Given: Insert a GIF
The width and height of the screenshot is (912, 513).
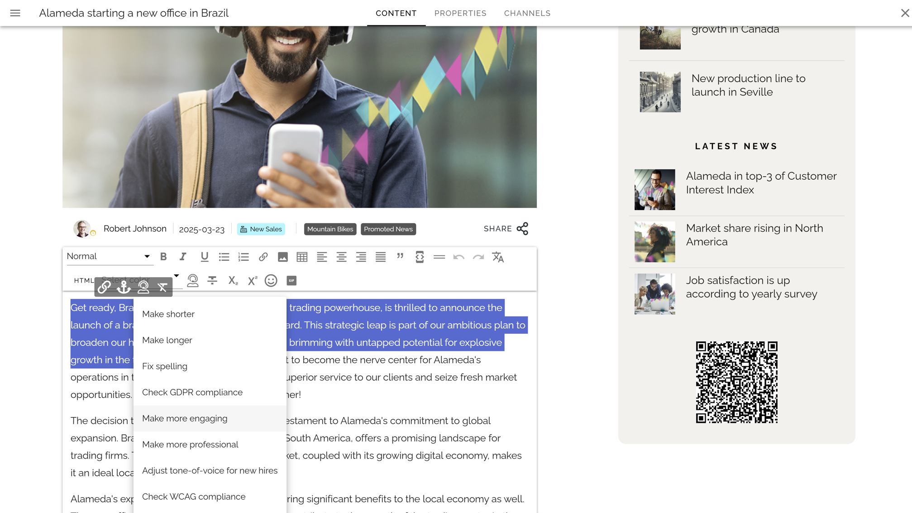Looking at the screenshot, I should click(291, 281).
